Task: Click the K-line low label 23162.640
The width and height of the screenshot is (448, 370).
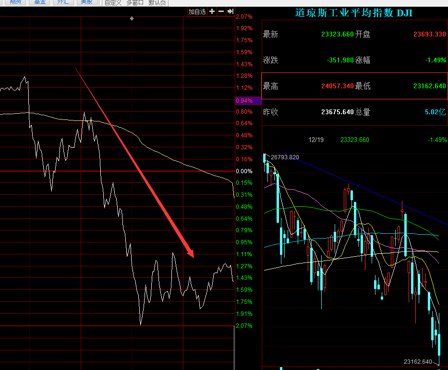Action: 418,362
